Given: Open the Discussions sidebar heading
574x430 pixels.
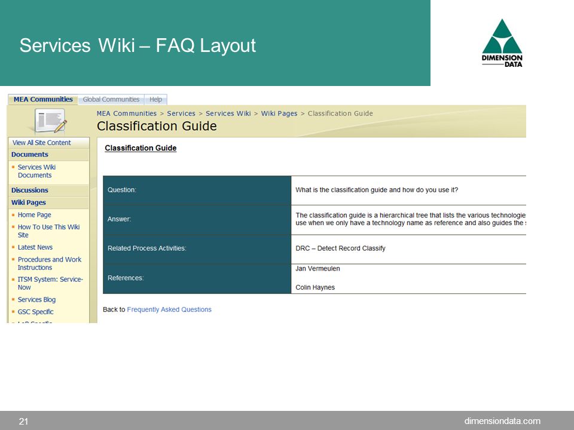Looking at the screenshot, I should (30, 190).
